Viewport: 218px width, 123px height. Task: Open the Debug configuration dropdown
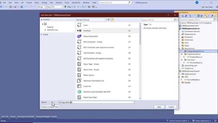41,7
